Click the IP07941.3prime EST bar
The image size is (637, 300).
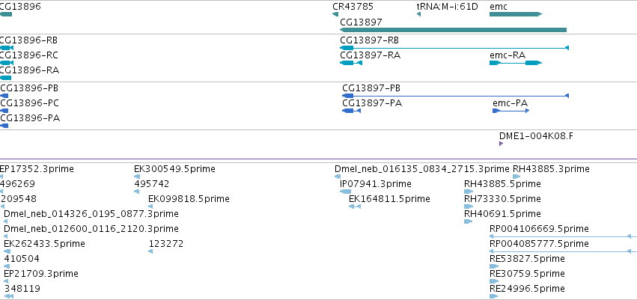pos(345,192)
